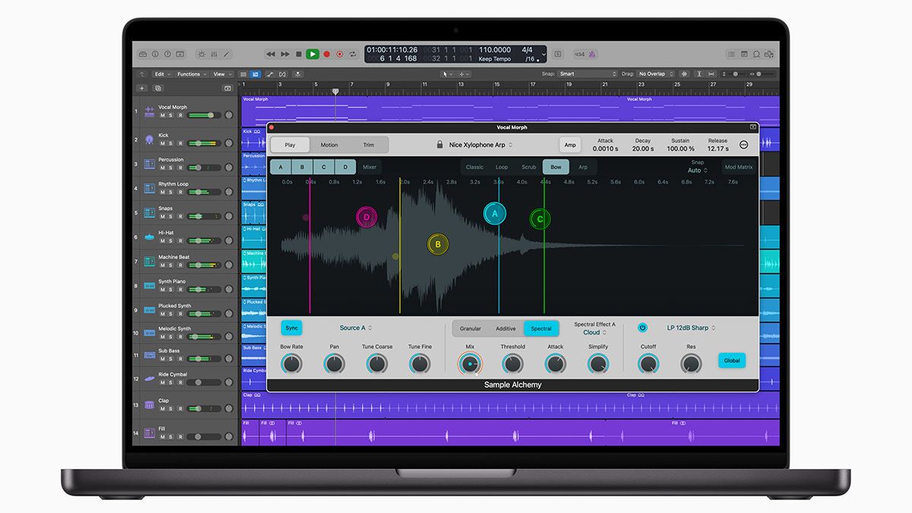Click the red Record button
This screenshot has height=513, width=912.
click(x=327, y=54)
